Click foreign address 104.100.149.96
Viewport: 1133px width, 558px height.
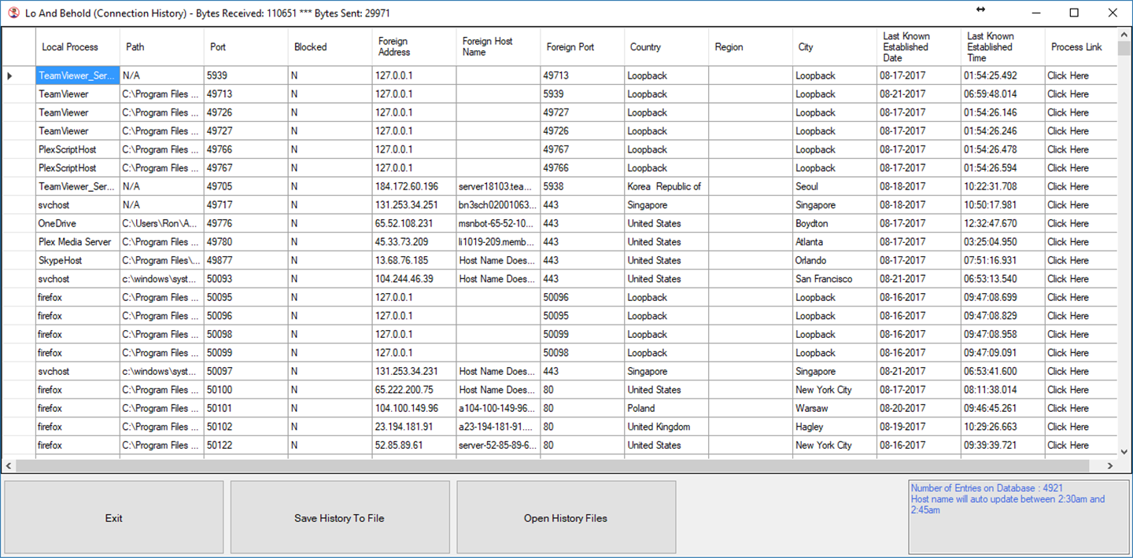[x=414, y=408]
